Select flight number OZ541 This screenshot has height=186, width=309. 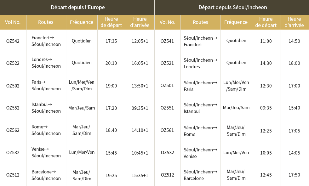[x=167, y=41]
